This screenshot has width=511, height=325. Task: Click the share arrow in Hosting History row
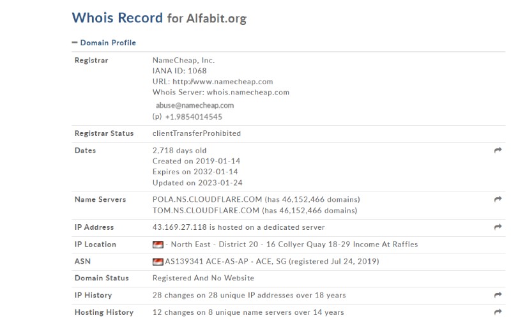pyautogui.click(x=498, y=312)
